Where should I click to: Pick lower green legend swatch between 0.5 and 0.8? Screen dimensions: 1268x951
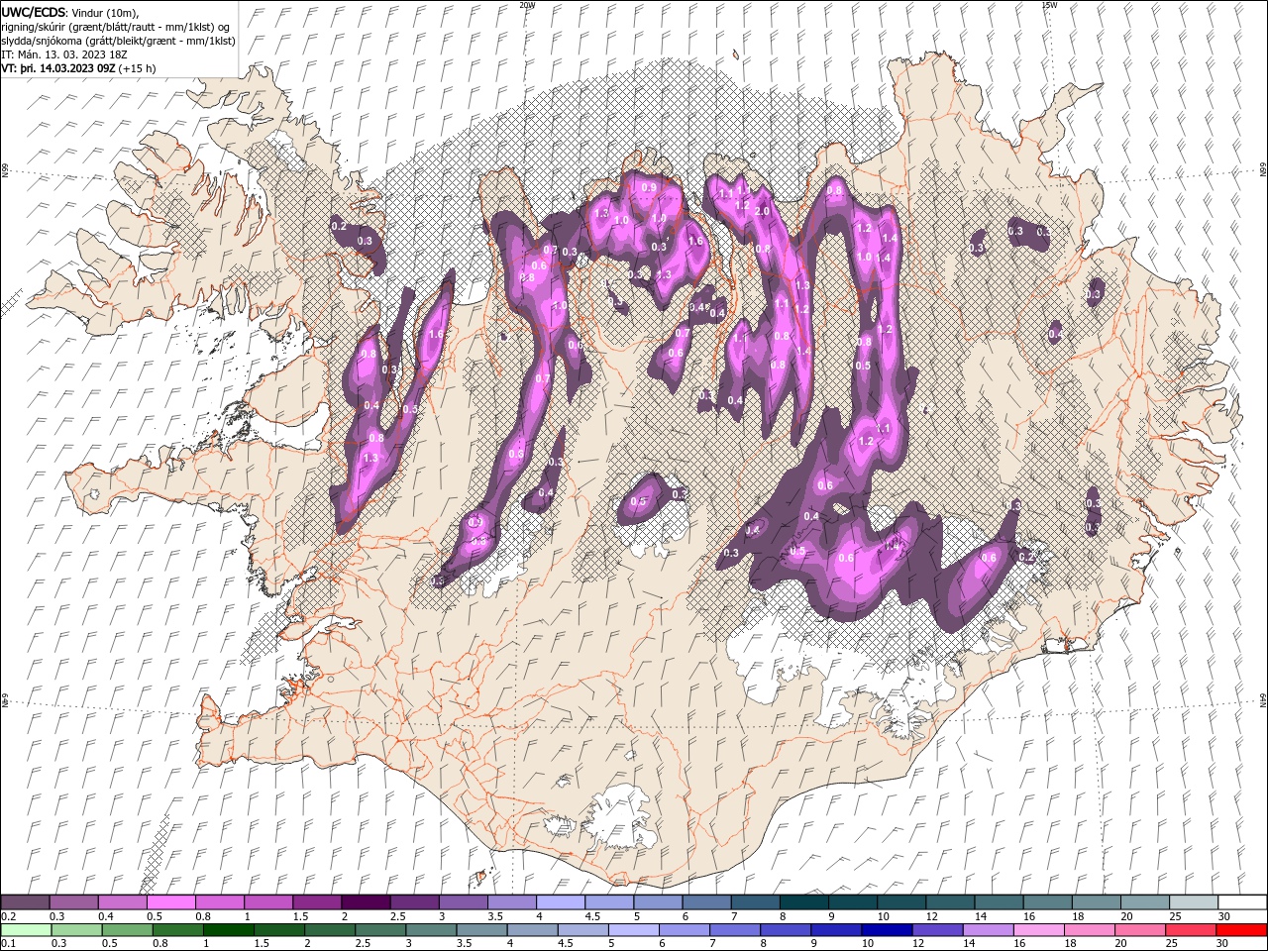[x=128, y=930]
